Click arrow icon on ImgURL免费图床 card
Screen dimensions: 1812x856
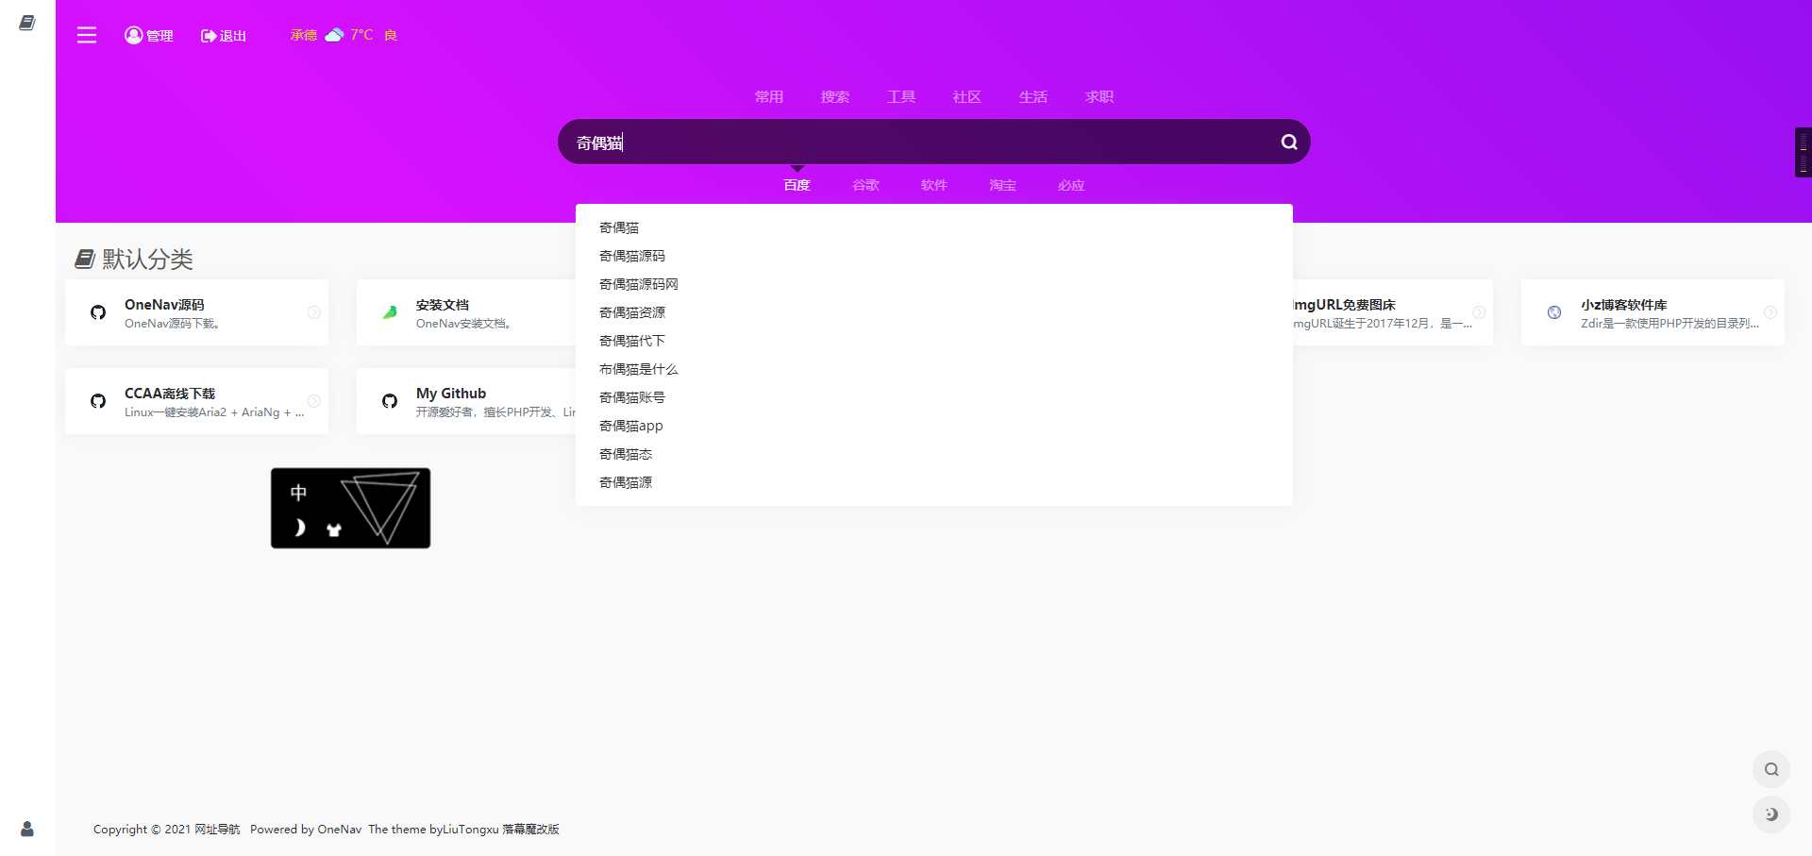pos(1479,312)
